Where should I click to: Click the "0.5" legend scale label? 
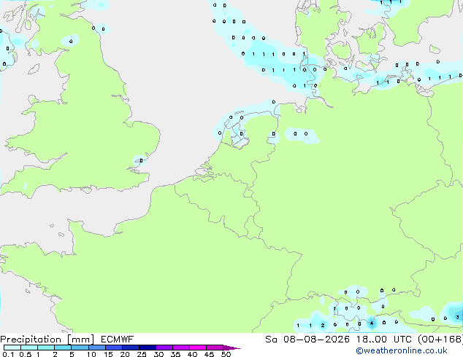click(x=26, y=354)
